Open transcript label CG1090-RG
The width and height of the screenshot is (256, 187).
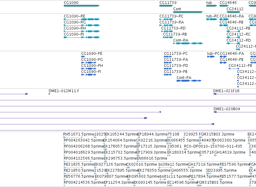pyautogui.click(x=75, y=22)
